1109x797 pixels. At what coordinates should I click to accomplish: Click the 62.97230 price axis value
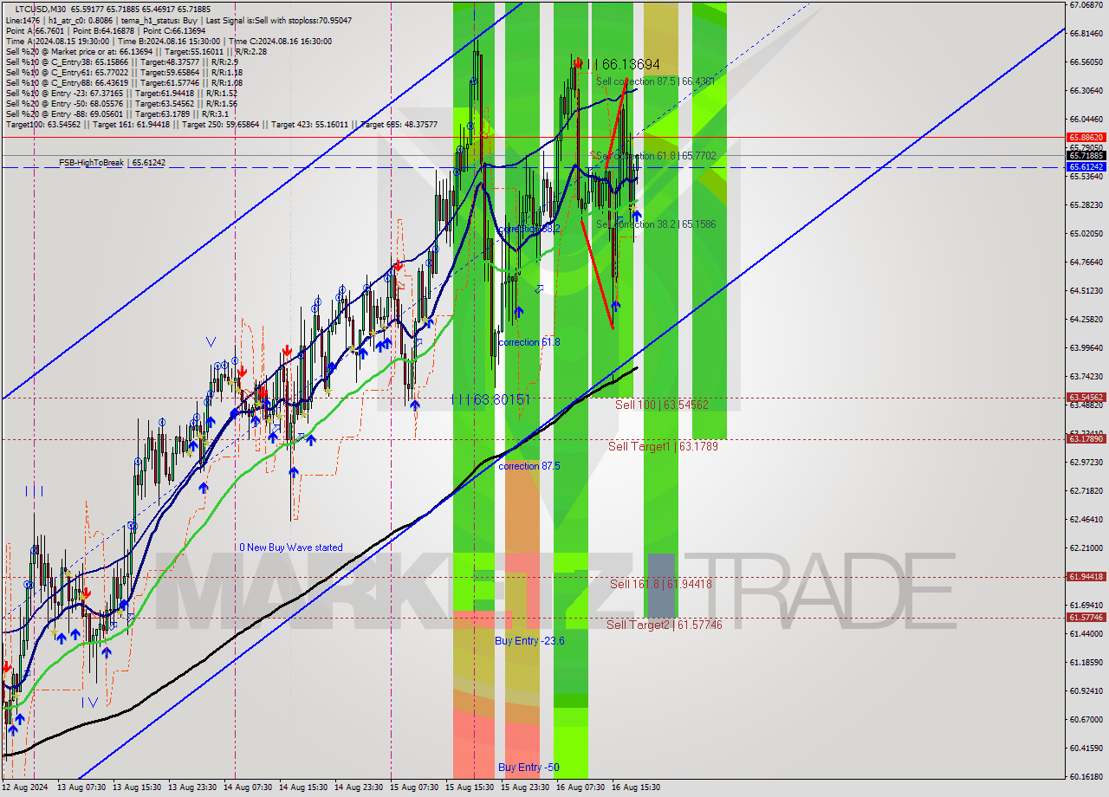1086,463
